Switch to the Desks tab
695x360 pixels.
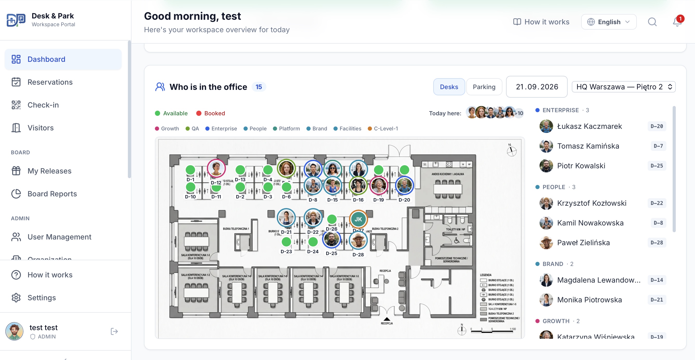[x=449, y=87]
